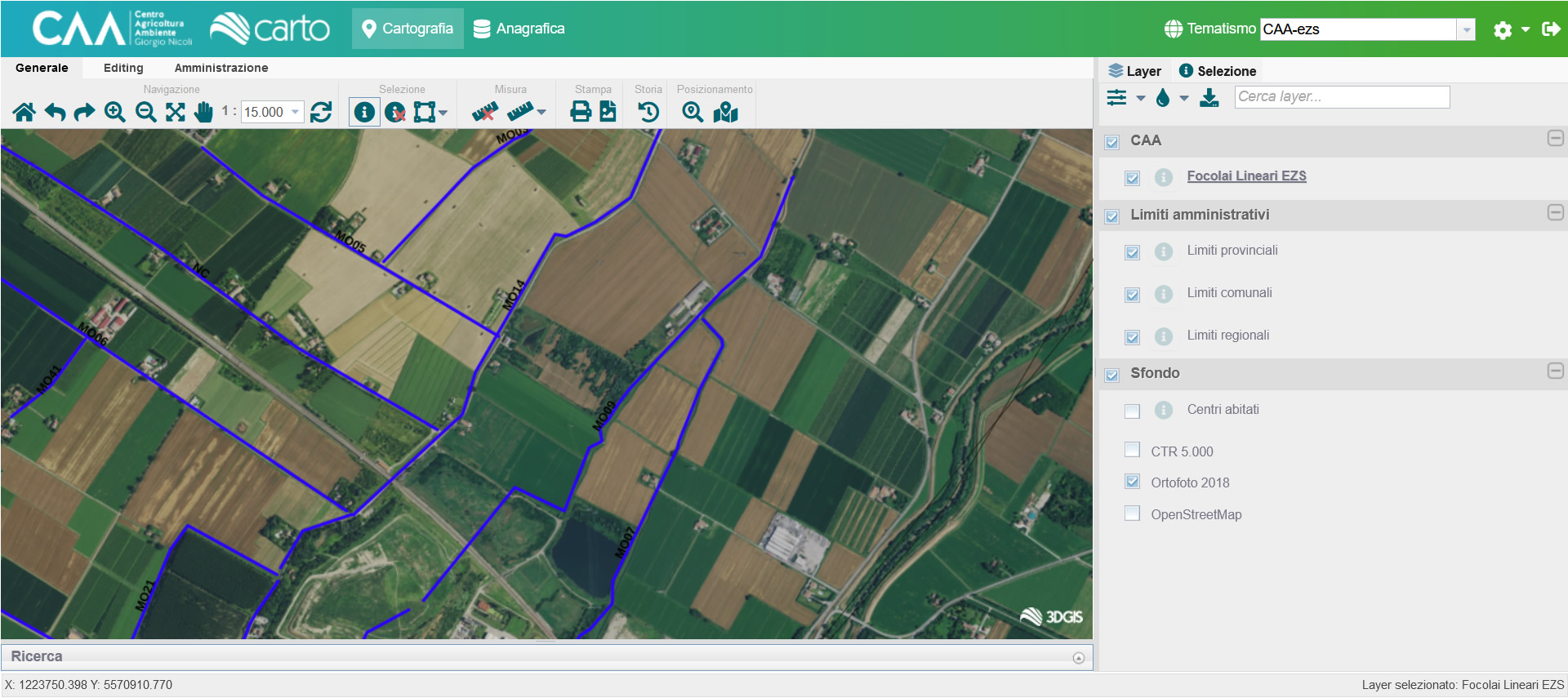Go forward to the next map view
This screenshot has width=1568, height=698.
(84, 112)
